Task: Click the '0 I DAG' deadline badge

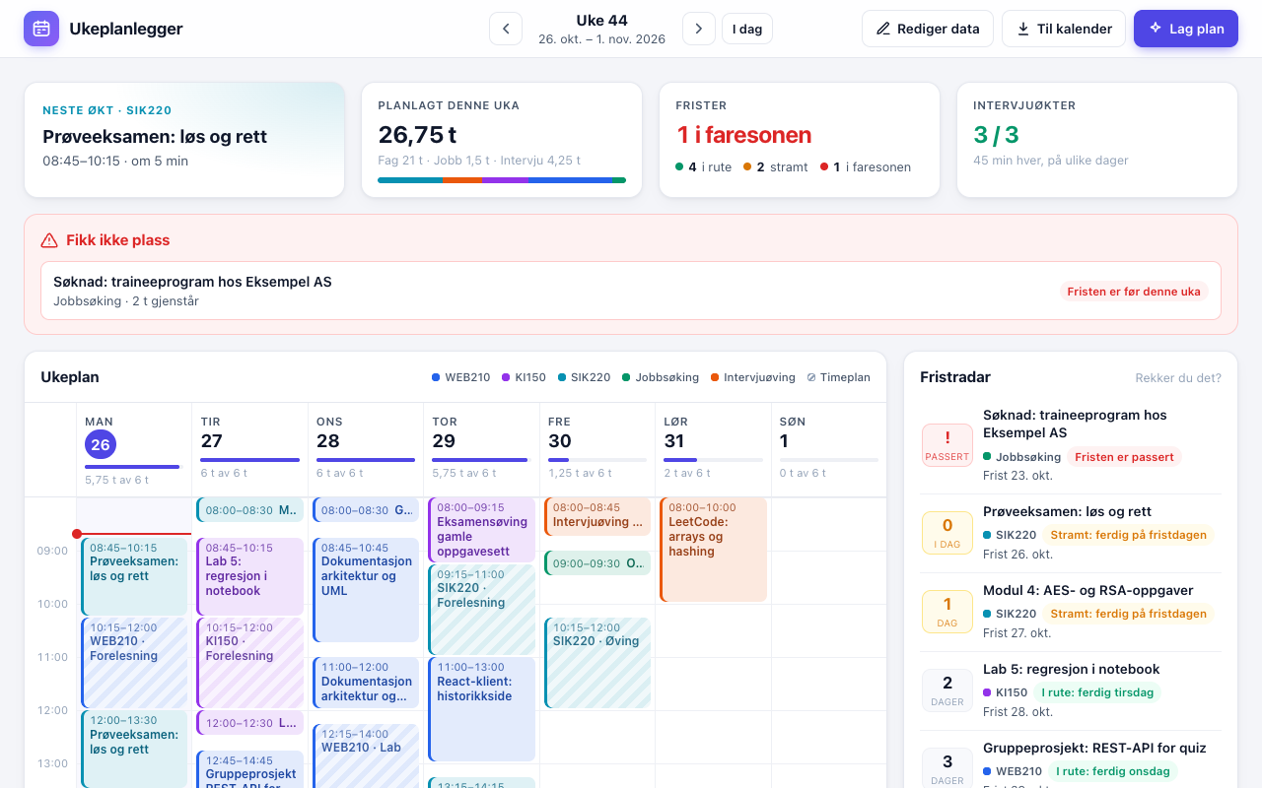Action: pos(947,532)
